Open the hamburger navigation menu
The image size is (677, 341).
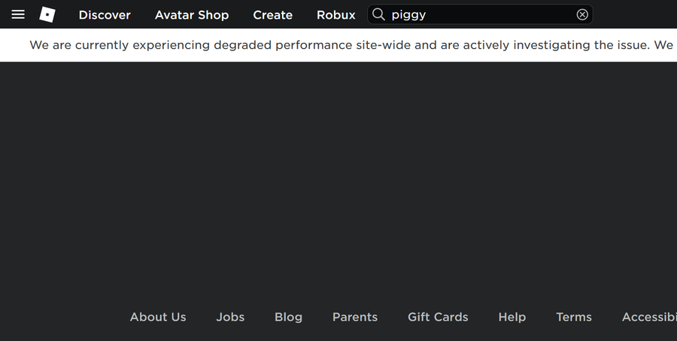point(18,15)
